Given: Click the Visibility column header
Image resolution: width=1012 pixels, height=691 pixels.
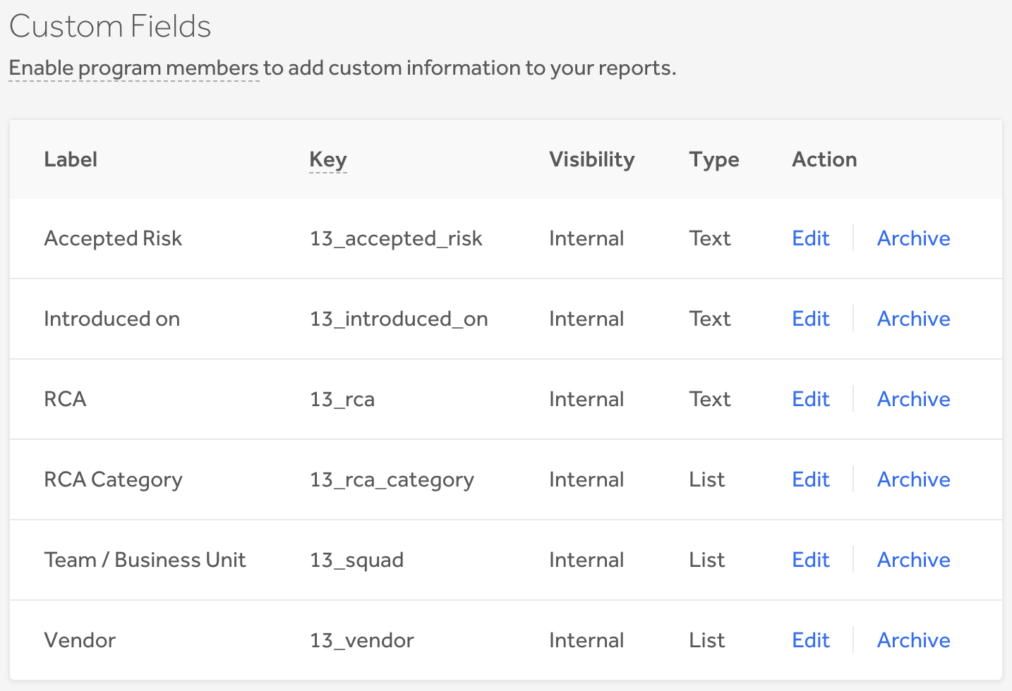Looking at the screenshot, I should (591, 159).
